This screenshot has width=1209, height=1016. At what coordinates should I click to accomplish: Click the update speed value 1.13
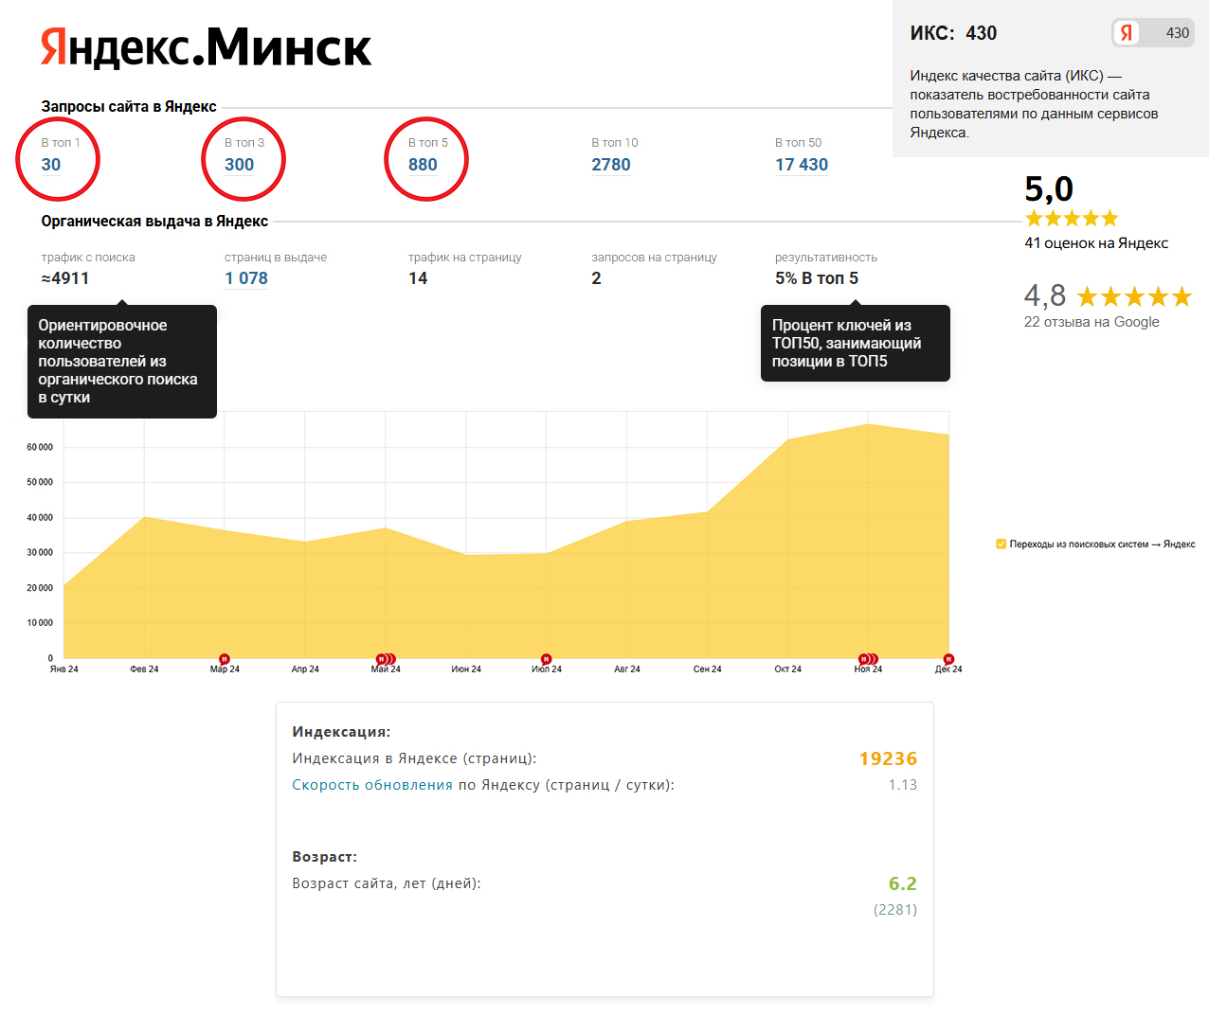pos(903,785)
